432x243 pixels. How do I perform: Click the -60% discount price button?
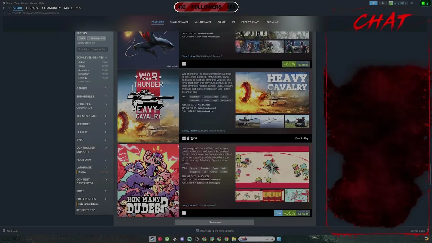(296, 64)
